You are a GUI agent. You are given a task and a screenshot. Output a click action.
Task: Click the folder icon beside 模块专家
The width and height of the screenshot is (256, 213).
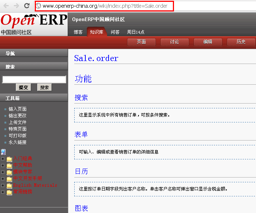coord(9,172)
